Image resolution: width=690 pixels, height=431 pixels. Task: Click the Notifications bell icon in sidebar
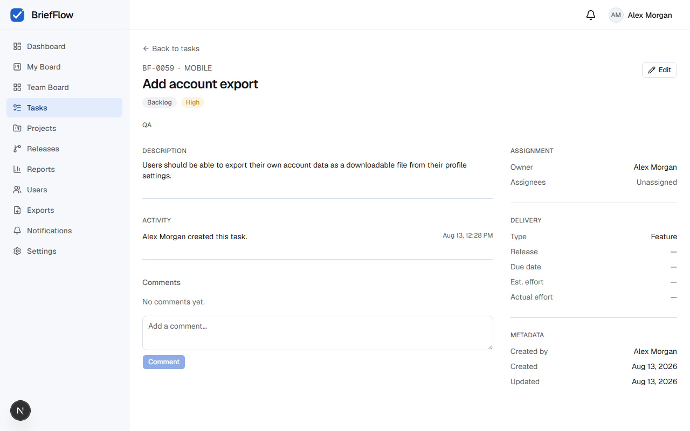17,231
